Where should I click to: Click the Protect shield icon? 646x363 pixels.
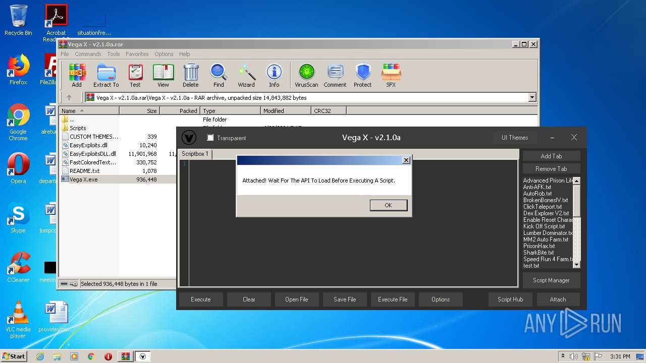click(363, 75)
